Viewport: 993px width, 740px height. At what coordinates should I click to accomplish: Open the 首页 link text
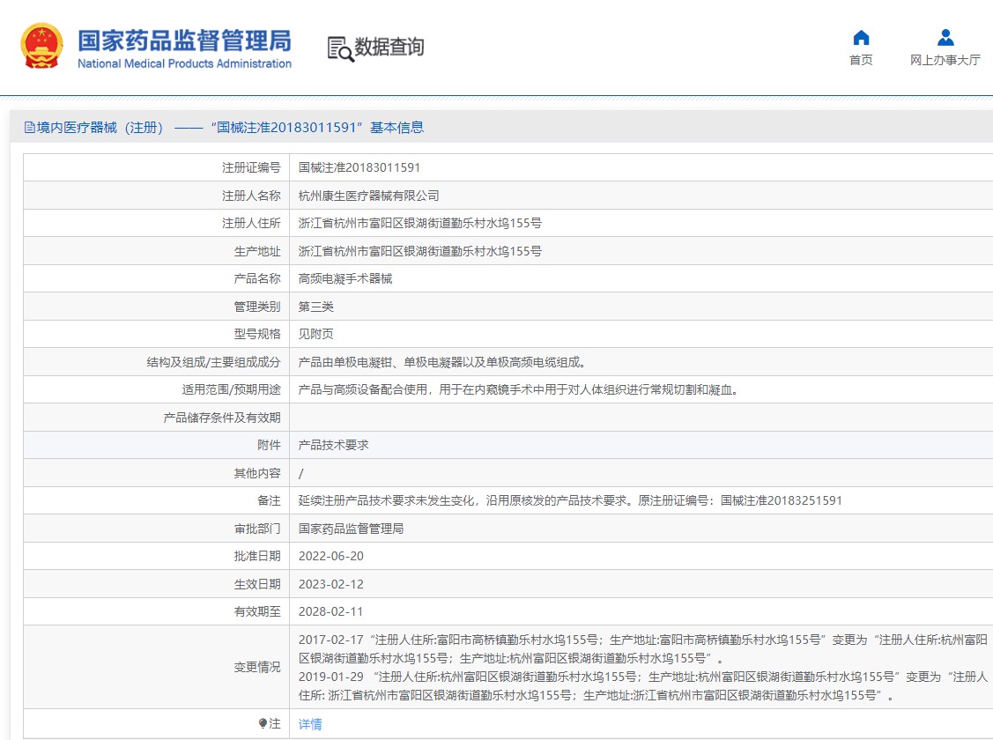(x=862, y=60)
